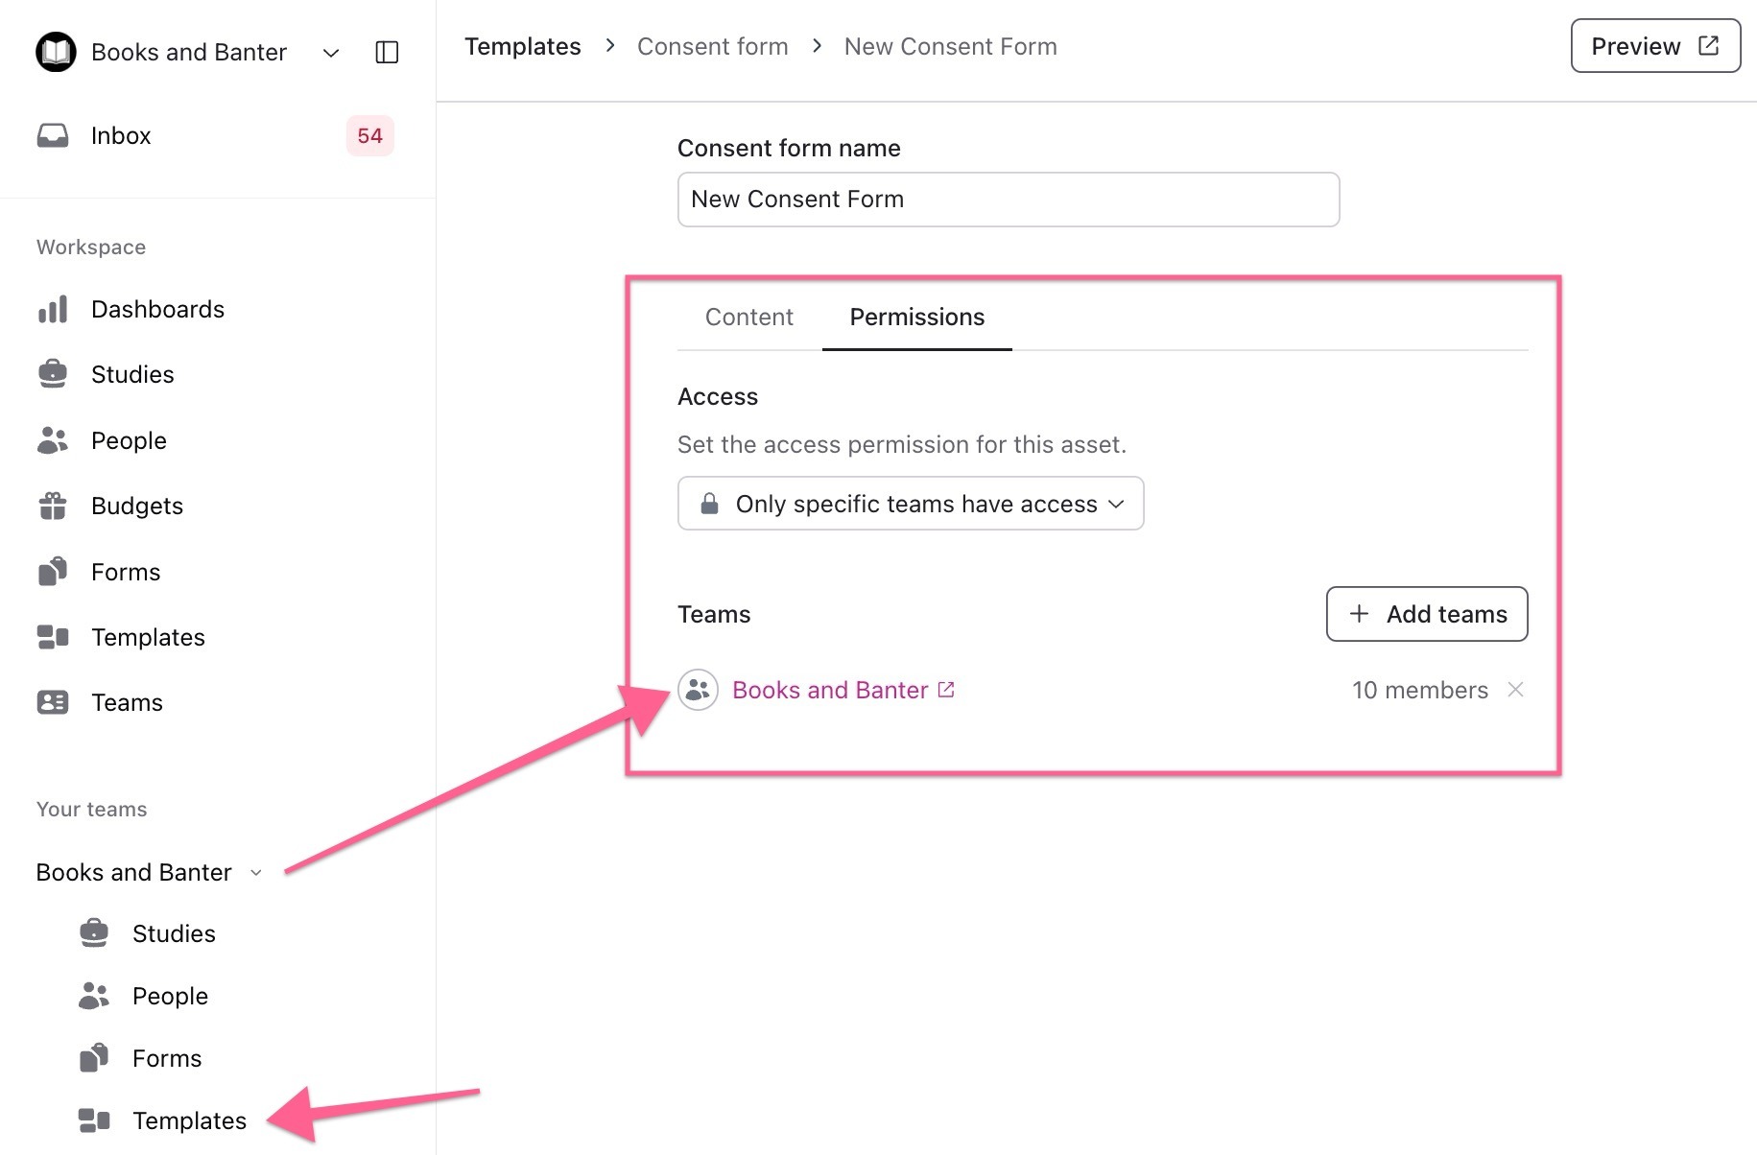This screenshot has height=1155, width=1757.
Task: Collapse Books and Banter under Your teams
Action: coord(256,873)
